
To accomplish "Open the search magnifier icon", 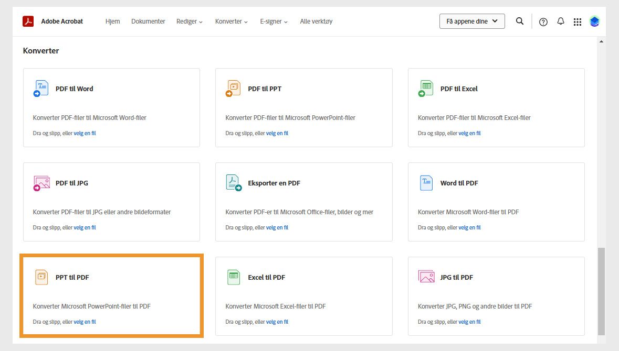I will [520, 21].
